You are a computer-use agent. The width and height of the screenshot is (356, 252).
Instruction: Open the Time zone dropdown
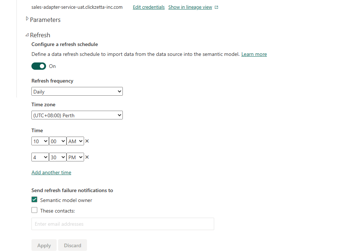click(x=77, y=115)
